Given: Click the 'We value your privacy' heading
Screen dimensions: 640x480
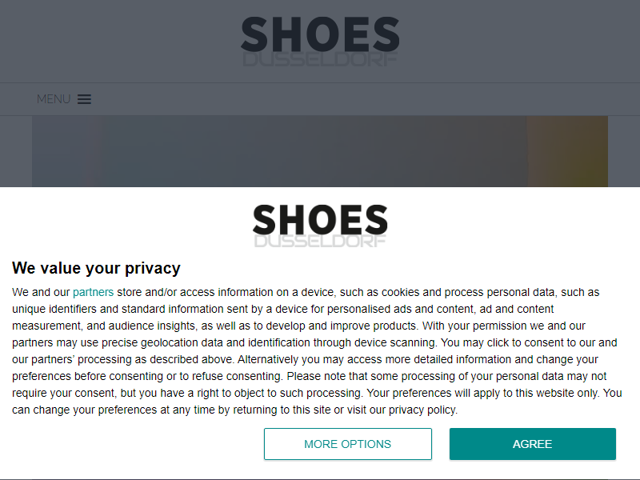Looking at the screenshot, I should (x=96, y=268).
